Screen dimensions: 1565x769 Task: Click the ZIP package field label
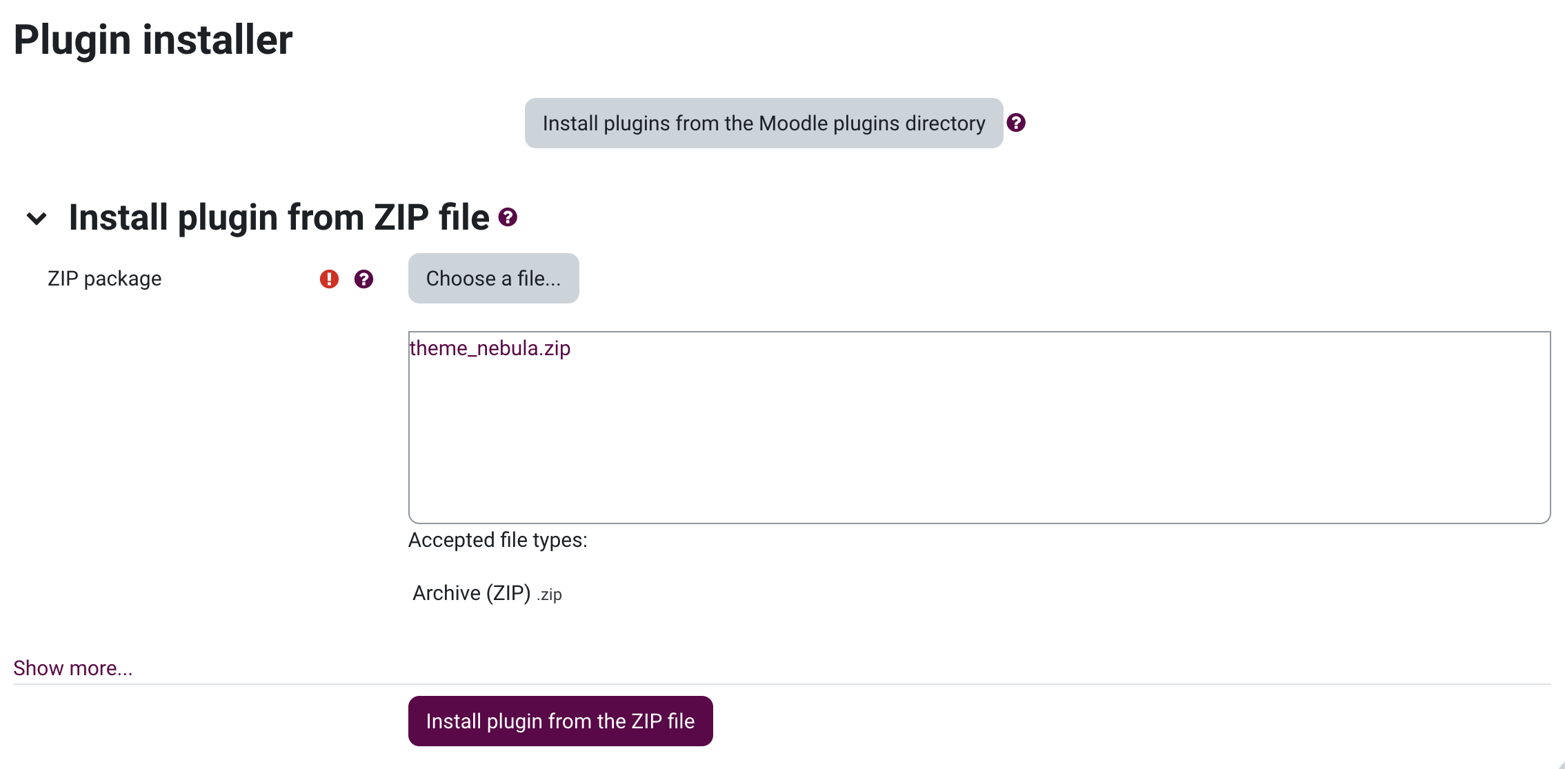[x=104, y=279]
